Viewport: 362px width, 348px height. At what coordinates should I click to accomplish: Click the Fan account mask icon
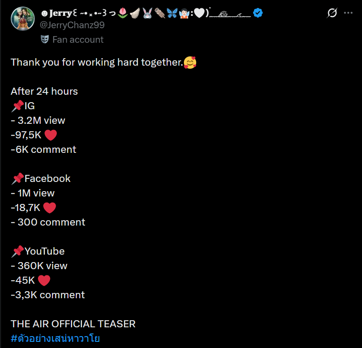45,40
